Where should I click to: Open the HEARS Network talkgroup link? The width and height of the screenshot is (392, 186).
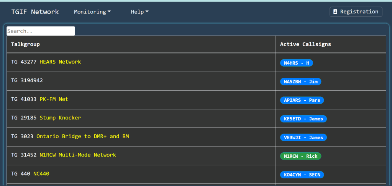[x=60, y=62]
